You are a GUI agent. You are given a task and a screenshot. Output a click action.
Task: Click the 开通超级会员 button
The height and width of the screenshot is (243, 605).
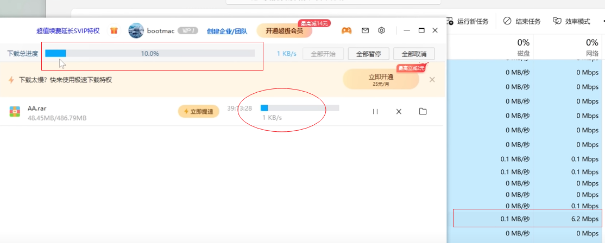[285, 30]
